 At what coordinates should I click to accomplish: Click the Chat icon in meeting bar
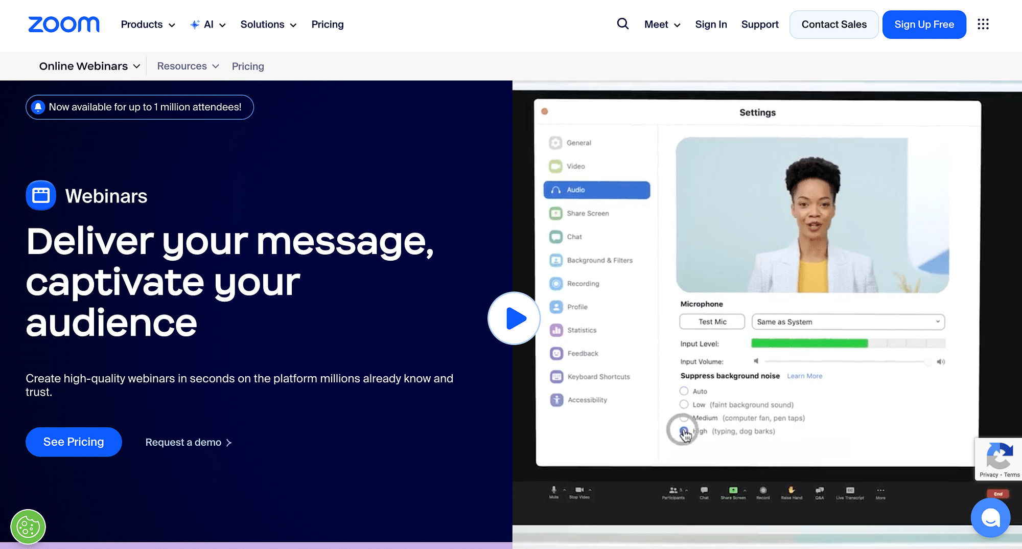[704, 490]
